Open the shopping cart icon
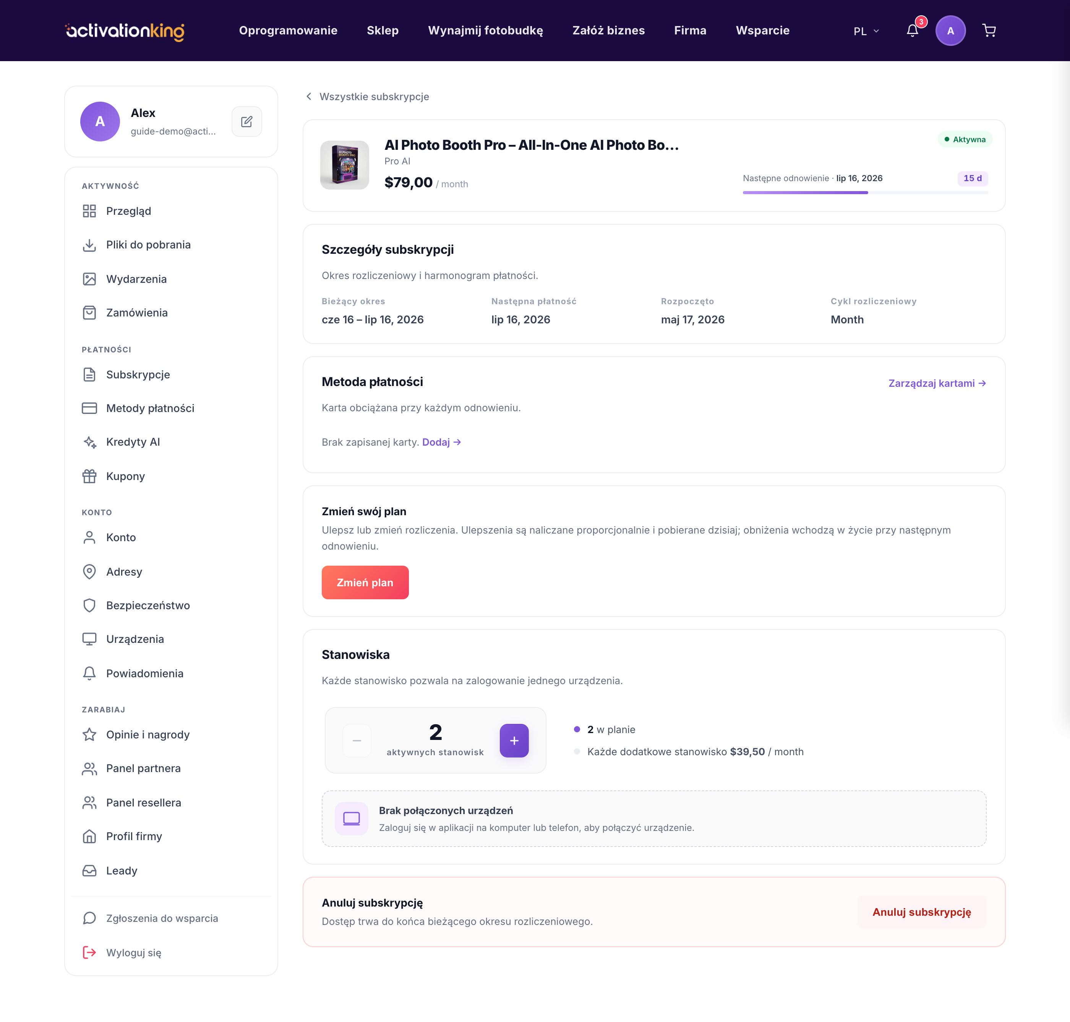Image resolution: width=1070 pixels, height=1022 pixels. click(989, 31)
